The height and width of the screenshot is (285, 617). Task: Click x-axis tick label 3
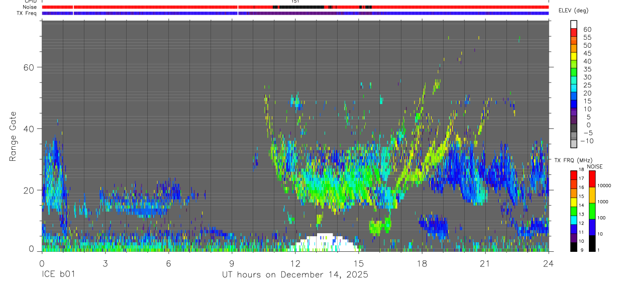click(105, 264)
